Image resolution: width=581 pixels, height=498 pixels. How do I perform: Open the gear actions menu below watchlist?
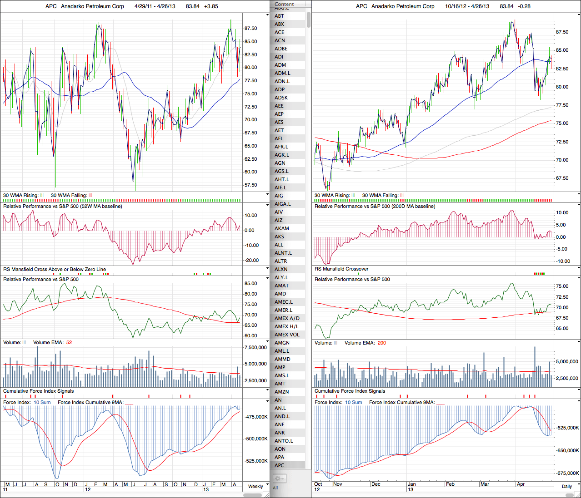pyautogui.click(x=279, y=478)
